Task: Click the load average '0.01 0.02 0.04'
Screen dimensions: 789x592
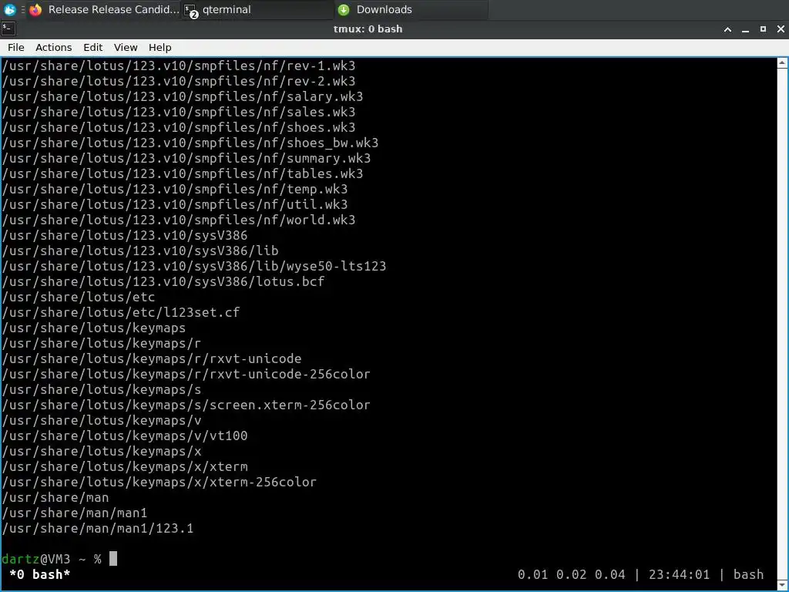Action: pos(571,574)
